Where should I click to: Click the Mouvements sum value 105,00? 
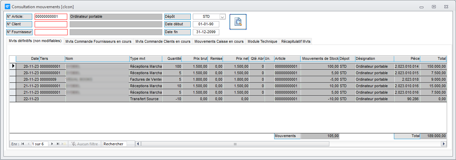[x=320, y=136]
